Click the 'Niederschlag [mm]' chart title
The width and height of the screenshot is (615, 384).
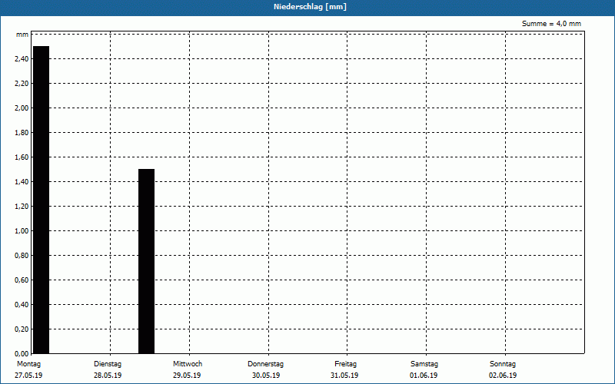(x=310, y=7)
